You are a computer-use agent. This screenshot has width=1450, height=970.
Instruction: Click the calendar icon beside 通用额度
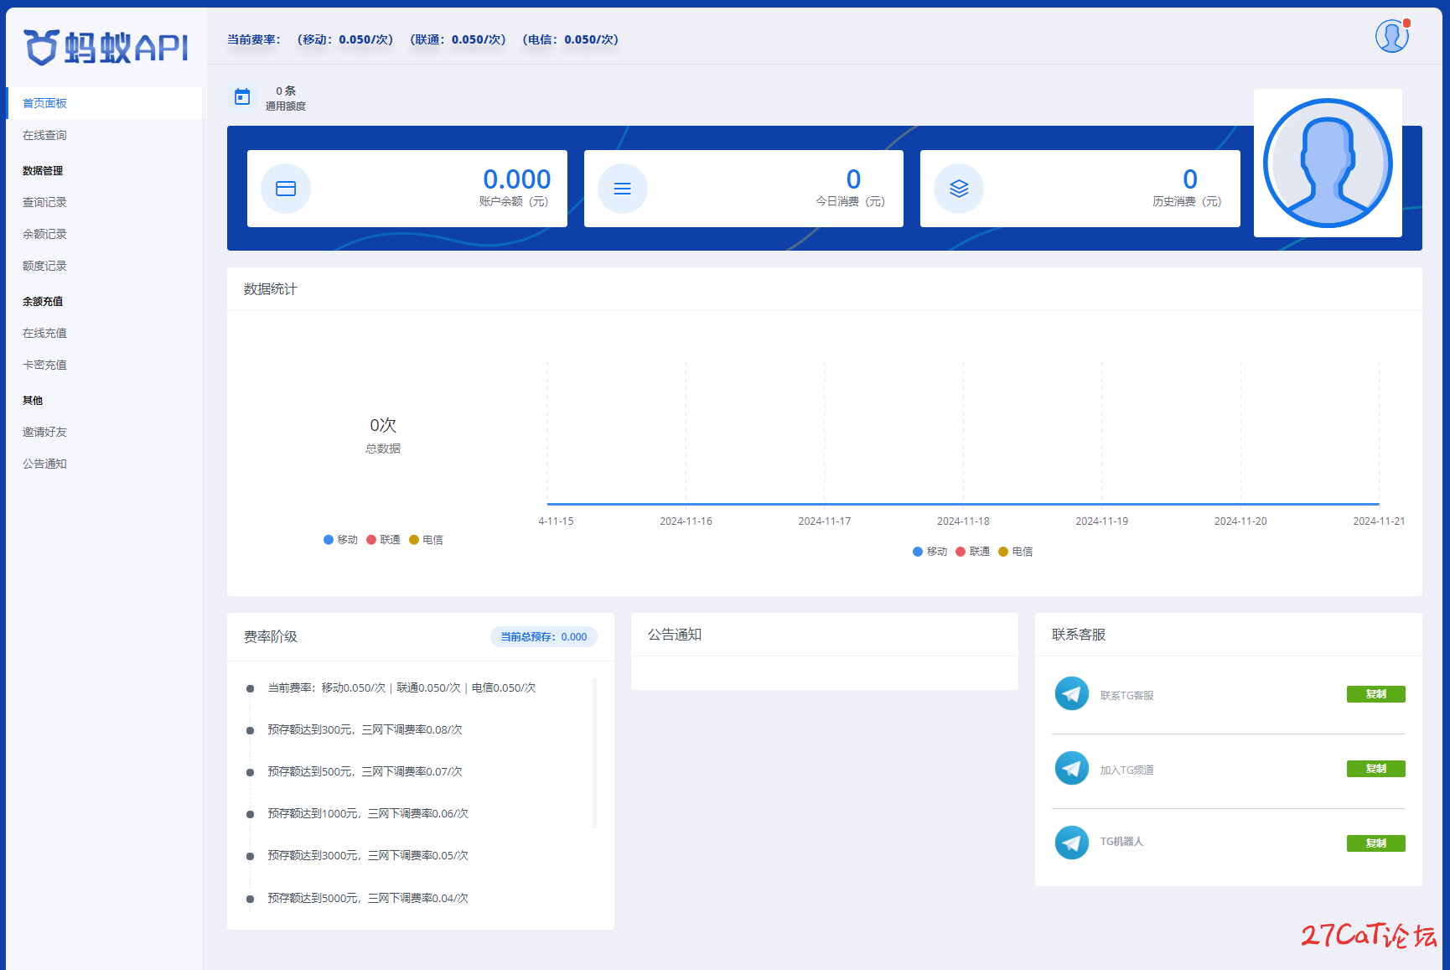(242, 97)
